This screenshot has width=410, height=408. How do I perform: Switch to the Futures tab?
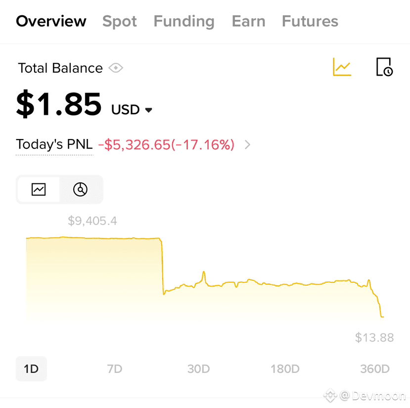pyautogui.click(x=310, y=21)
